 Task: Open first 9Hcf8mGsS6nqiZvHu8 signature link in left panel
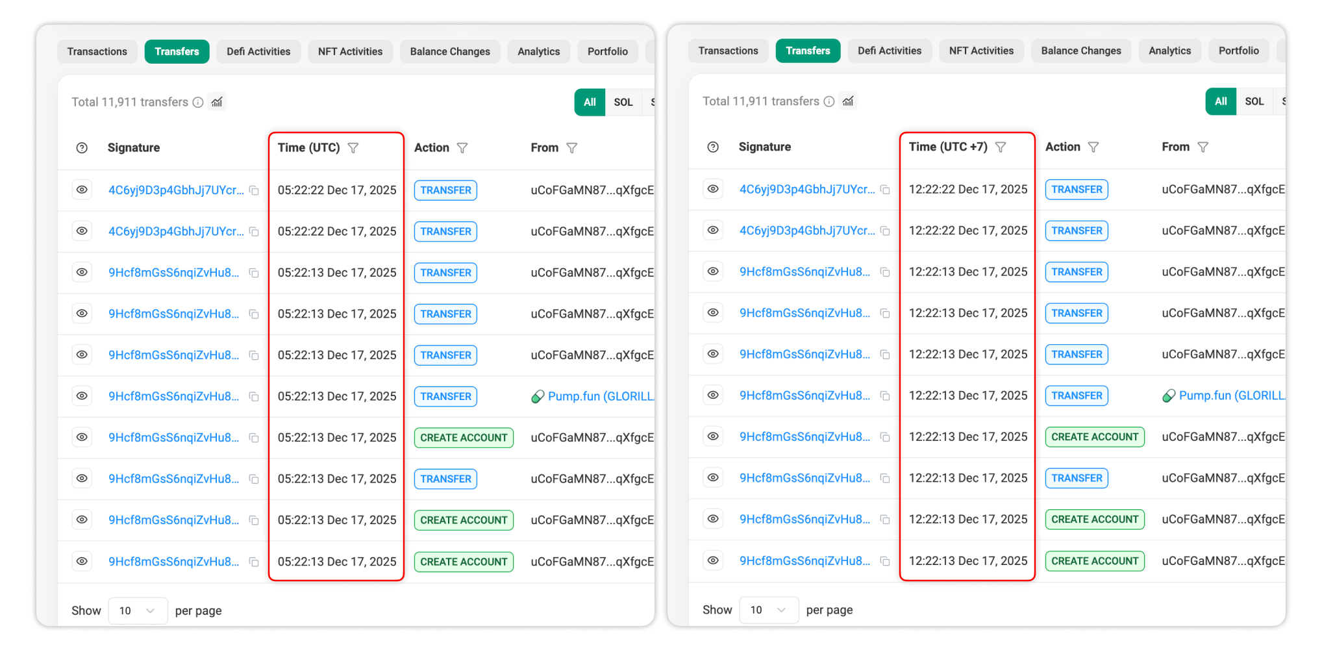(173, 273)
